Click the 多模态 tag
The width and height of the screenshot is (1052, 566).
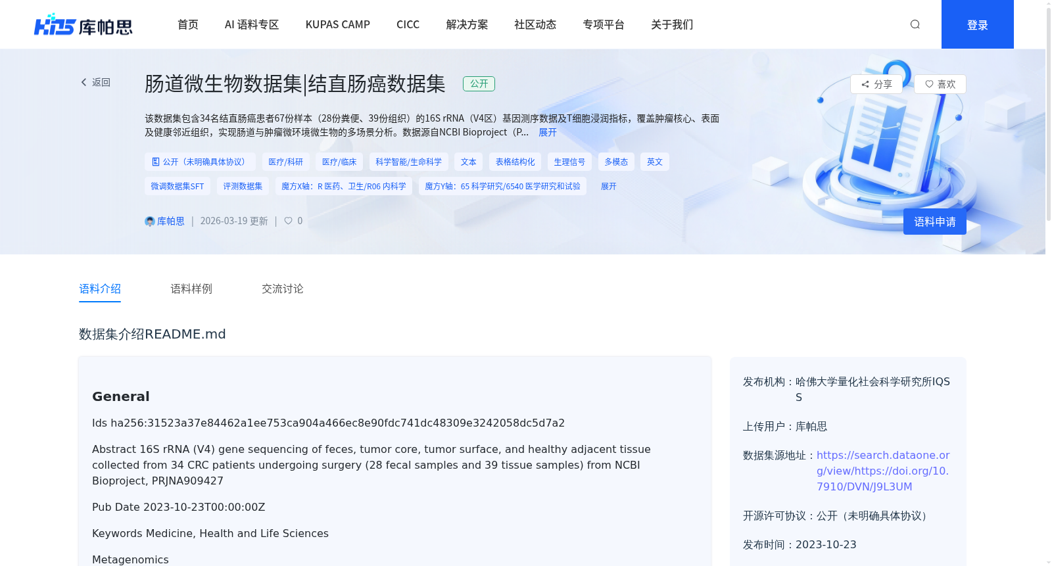[x=616, y=162]
